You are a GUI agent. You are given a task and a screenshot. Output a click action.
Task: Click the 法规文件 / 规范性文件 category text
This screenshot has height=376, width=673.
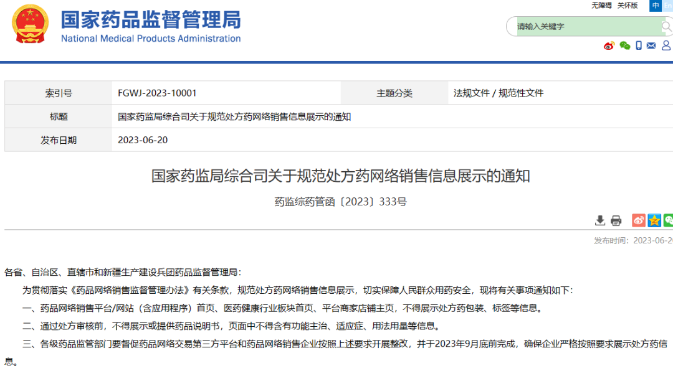499,93
